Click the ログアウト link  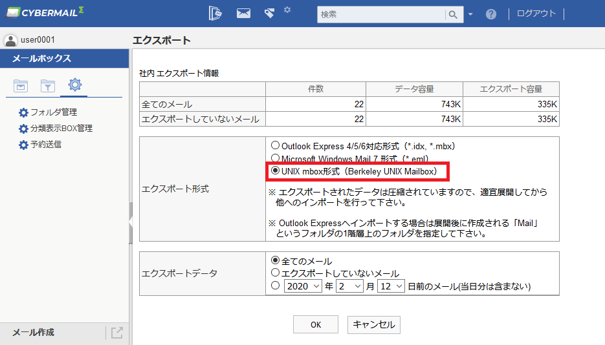pos(536,14)
